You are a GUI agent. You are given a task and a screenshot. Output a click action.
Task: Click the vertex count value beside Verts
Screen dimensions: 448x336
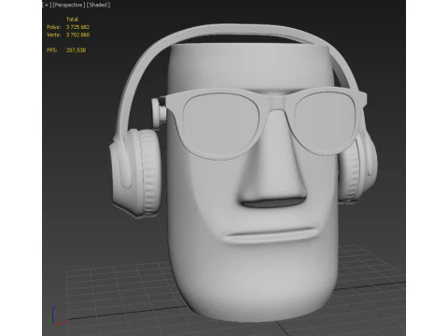(77, 35)
